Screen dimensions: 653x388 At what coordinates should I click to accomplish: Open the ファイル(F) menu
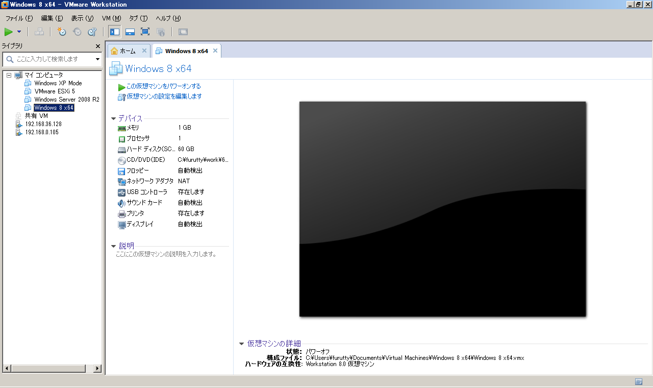(19, 18)
